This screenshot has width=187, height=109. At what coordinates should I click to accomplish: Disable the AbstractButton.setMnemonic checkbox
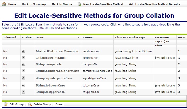(23, 51)
